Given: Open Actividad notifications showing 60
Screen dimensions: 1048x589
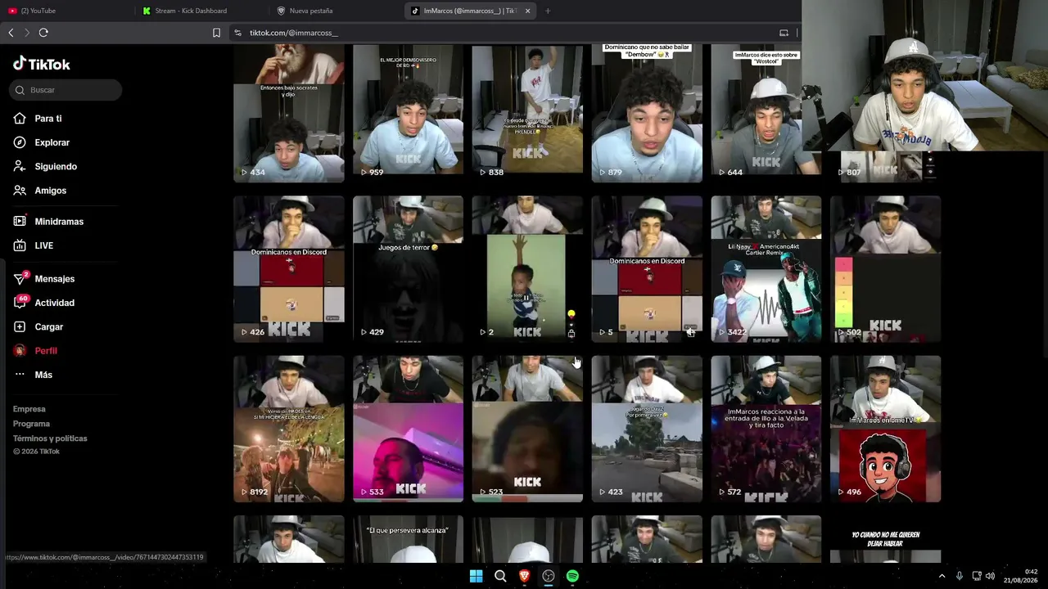Looking at the screenshot, I should pyautogui.click(x=44, y=303).
